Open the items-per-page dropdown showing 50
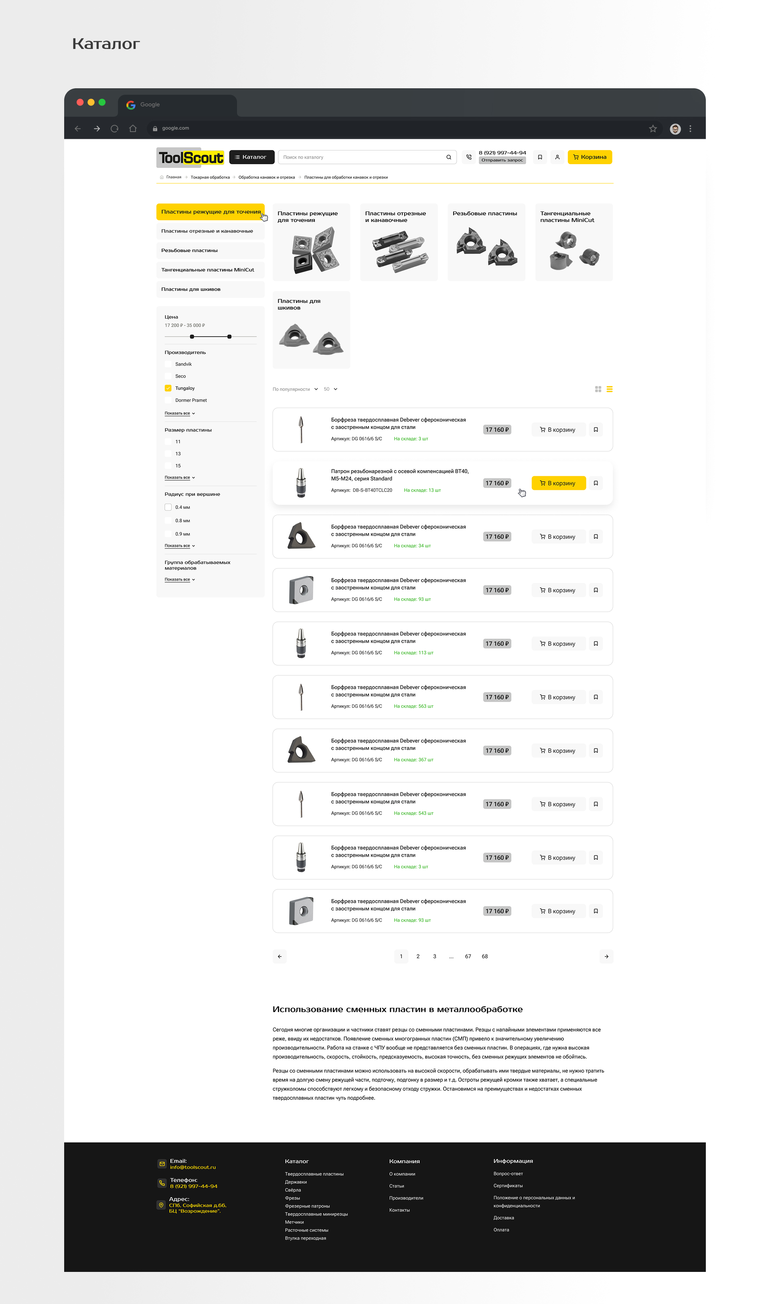The width and height of the screenshot is (770, 1304). pyautogui.click(x=330, y=389)
